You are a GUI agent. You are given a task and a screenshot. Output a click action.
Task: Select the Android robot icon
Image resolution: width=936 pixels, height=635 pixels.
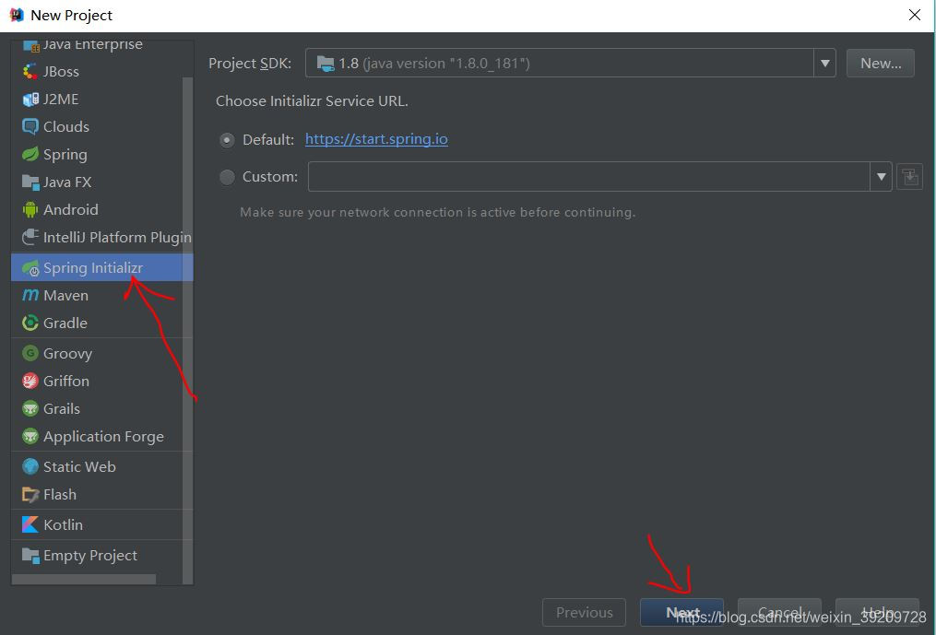(x=30, y=209)
